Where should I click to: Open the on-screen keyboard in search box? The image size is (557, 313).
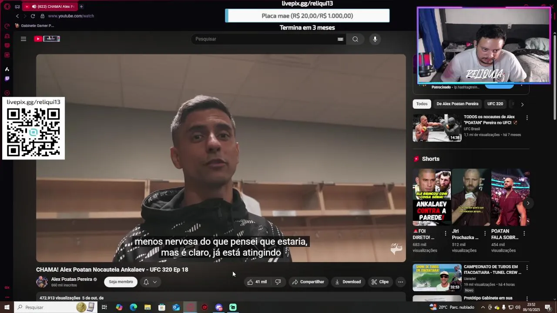(x=340, y=39)
